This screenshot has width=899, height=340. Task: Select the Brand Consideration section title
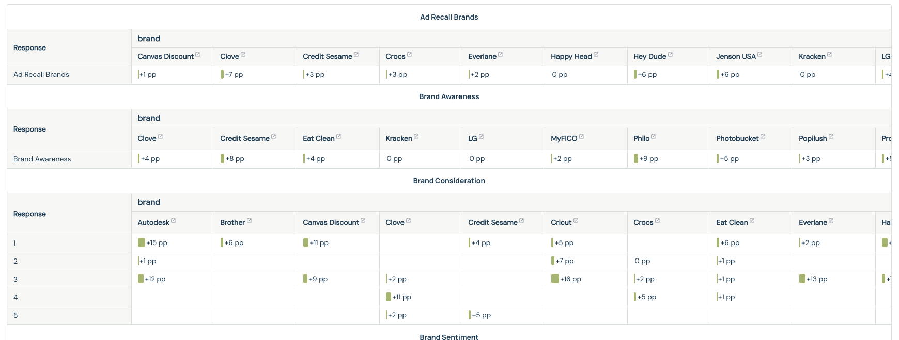click(449, 181)
